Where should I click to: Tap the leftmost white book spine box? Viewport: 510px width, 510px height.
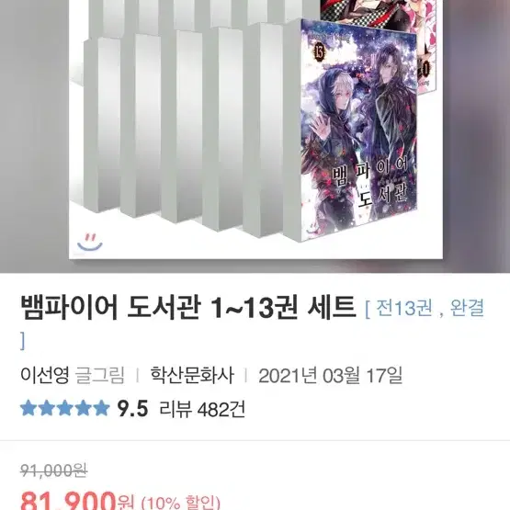point(102,124)
